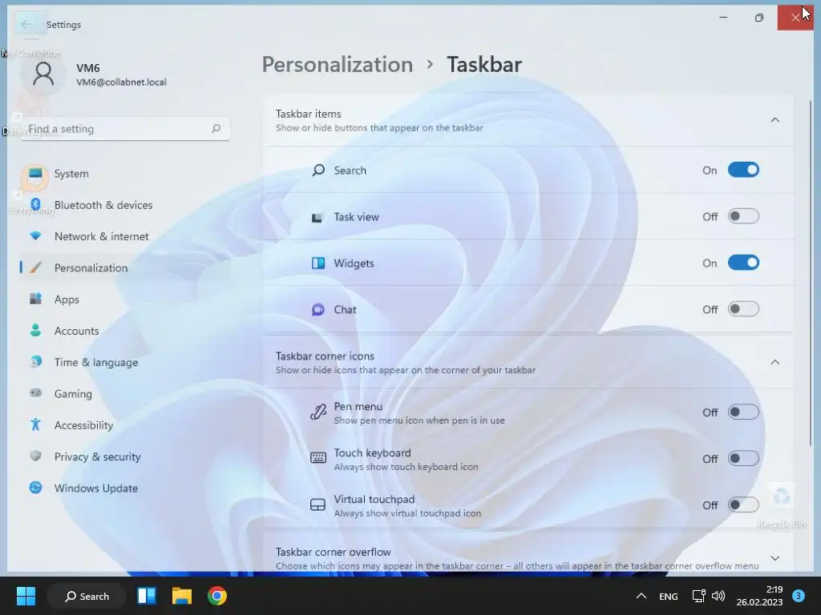821x615 pixels.
Task: Click the Windows Update icon in sidebar
Action: tap(35, 488)
